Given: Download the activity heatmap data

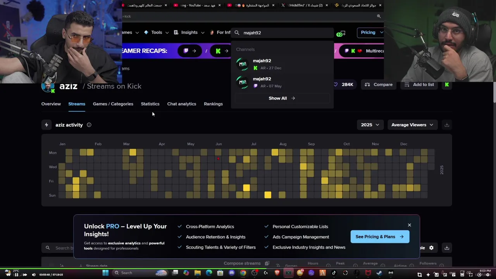Looking at the screenshot, I should (x=447, y=125).
